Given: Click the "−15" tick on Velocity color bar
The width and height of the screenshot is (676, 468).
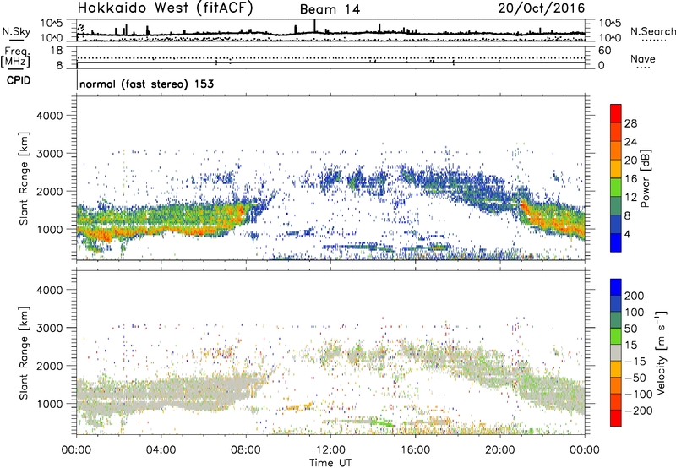Looking at the screenshot, I should pyautogui.click(x=635, y=362).
